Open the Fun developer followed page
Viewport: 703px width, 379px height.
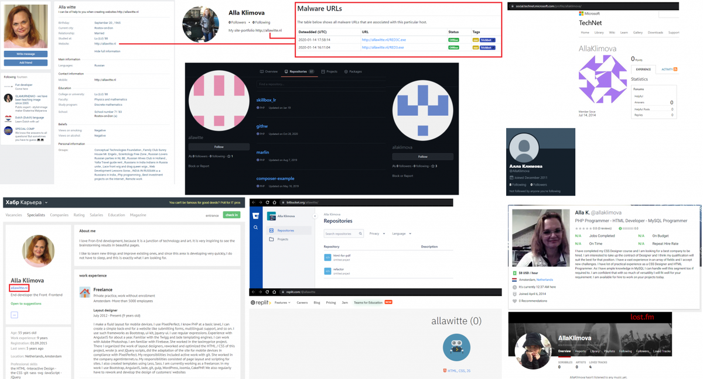tap(24, 85)
